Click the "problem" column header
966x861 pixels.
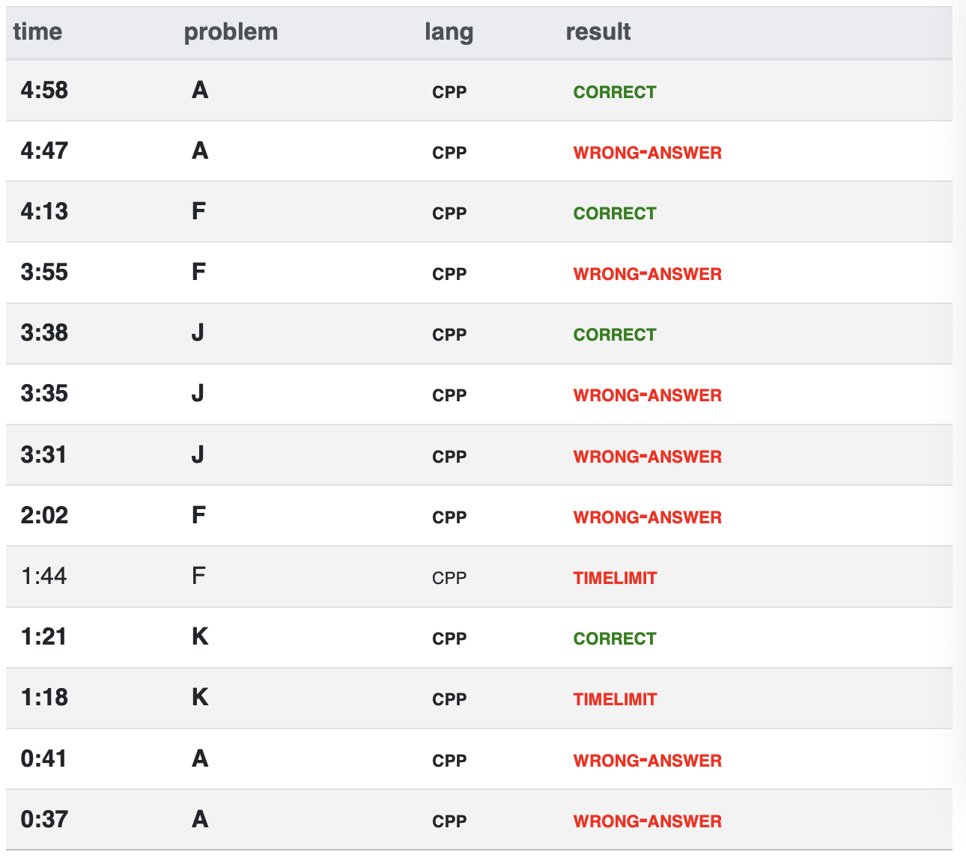(231, 32)
